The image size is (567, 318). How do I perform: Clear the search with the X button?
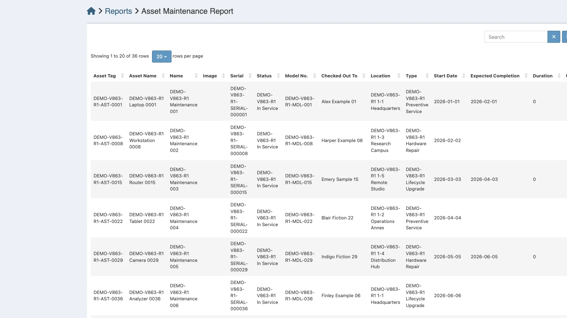[x=554, y=37]
